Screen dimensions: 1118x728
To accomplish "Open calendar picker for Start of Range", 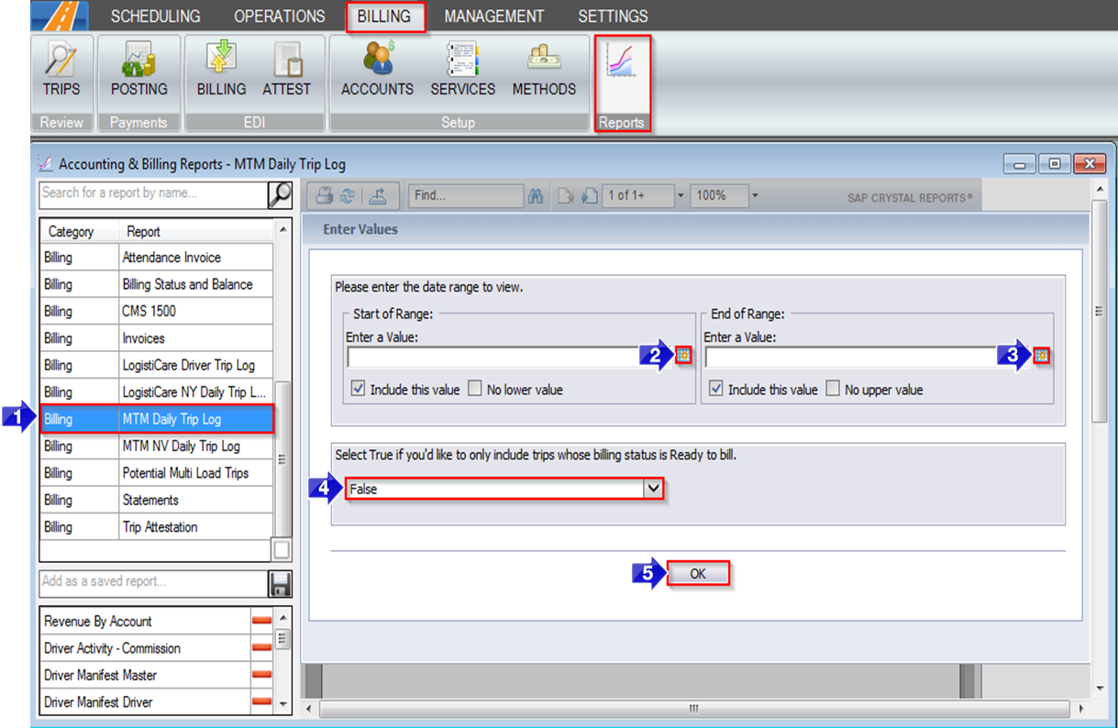I will point(682,357).
